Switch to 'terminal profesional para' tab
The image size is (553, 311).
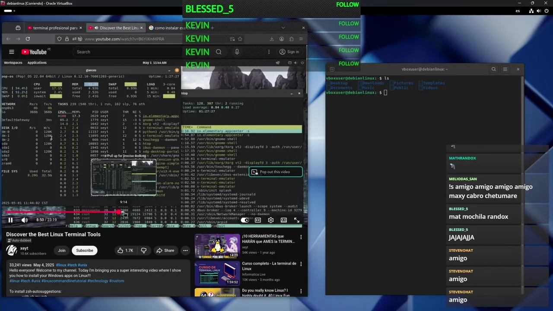point(55,28)
